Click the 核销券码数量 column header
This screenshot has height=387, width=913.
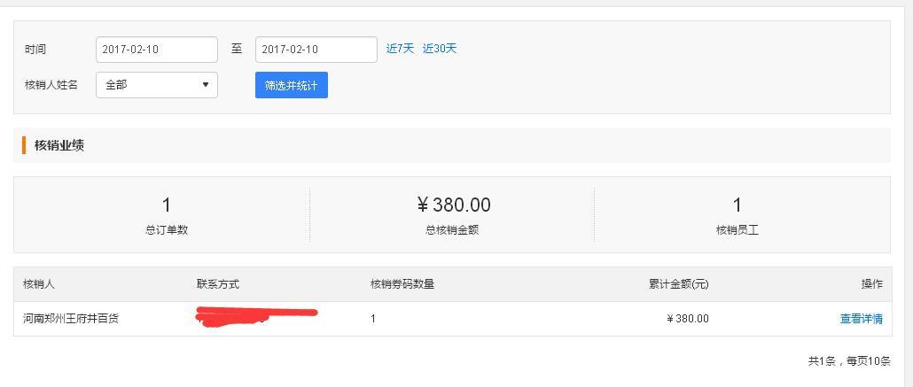click(x=402, y=284)
